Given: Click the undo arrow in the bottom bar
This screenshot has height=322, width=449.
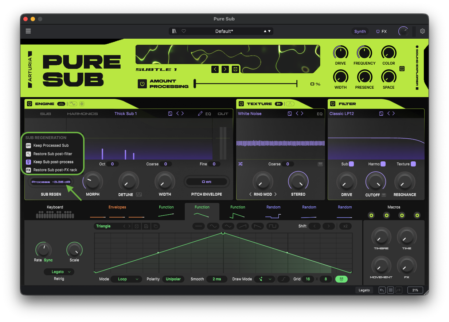Looking at the screenshot, I should click(382, 290).
